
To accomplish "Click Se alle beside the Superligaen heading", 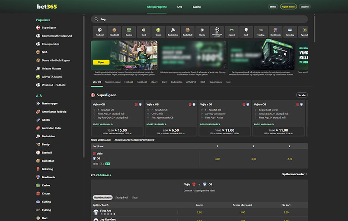I will [302, 95].
